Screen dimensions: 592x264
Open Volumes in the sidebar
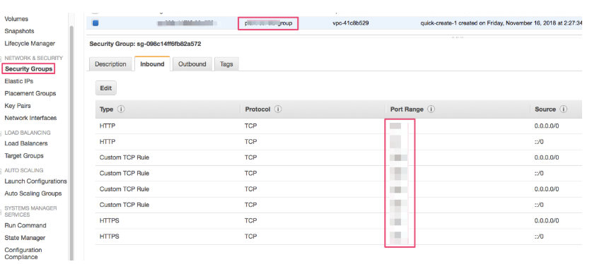click(x=16, y=19)
